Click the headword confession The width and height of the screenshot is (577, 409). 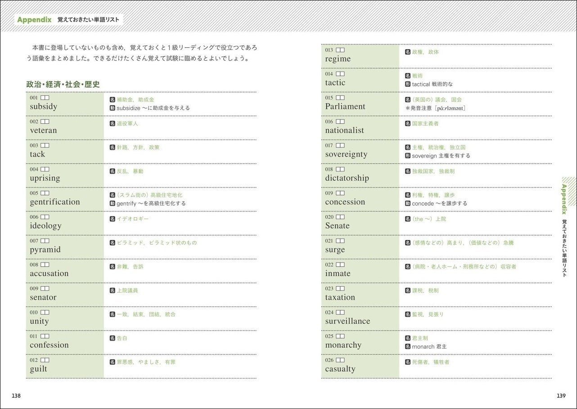(49, 345)
